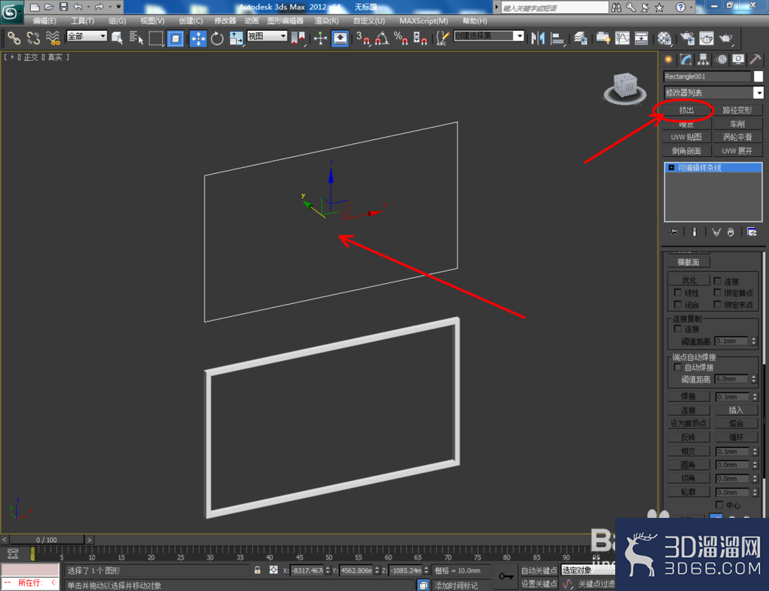Toggle keyboard shortcut override button
769x591 pixels.
(x=340, y=38)
